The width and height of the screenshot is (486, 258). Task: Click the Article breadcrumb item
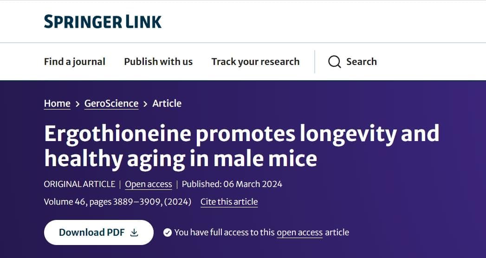pos(167,103)
